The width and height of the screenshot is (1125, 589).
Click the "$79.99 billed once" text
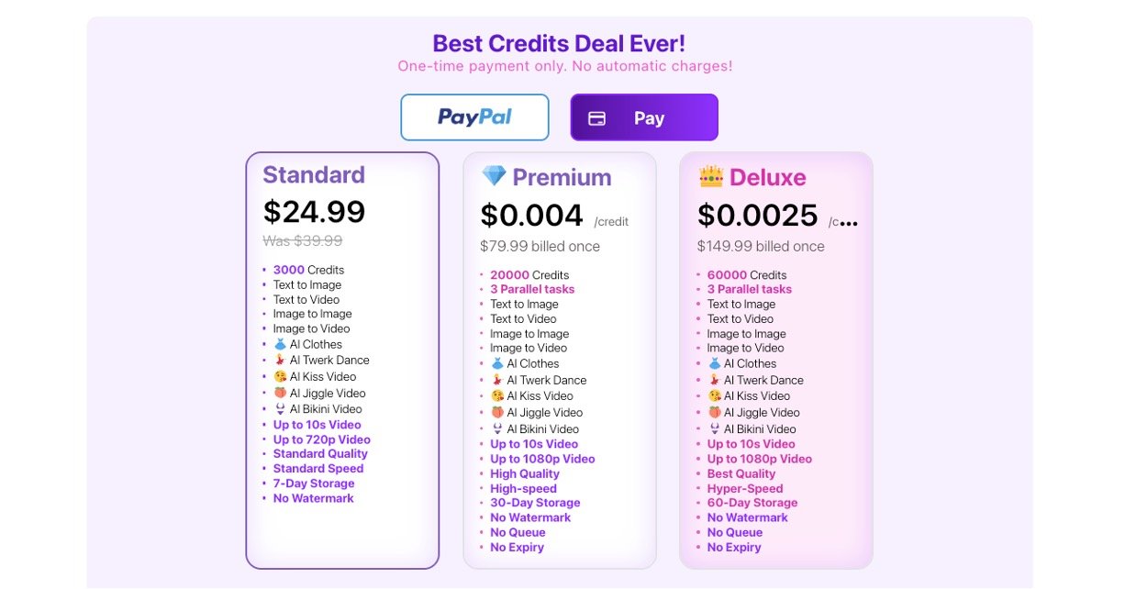(540, 246)
